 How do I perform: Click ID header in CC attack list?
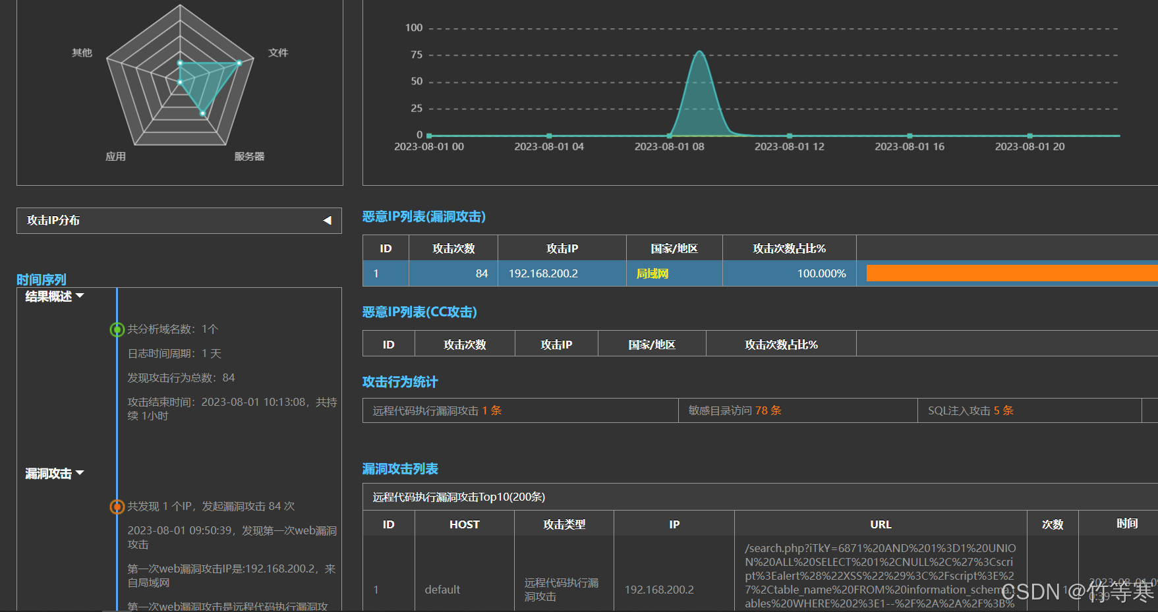point(389,345)
